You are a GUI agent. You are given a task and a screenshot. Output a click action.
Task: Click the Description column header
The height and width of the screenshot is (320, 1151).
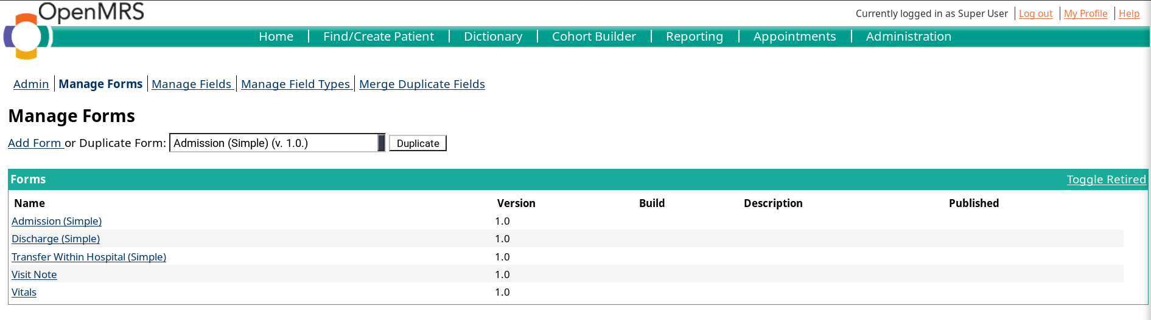[773, 203]
